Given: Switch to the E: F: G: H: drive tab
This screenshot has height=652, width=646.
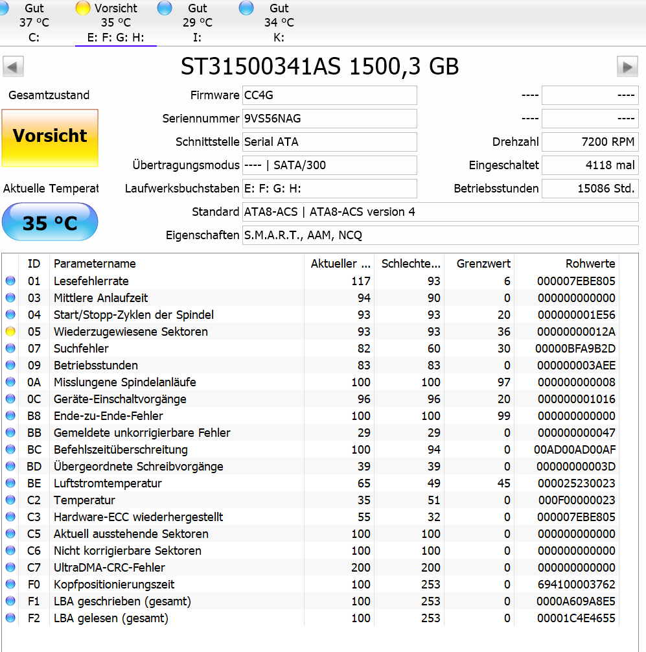Looking at the screenshot, I should (115, 23).
